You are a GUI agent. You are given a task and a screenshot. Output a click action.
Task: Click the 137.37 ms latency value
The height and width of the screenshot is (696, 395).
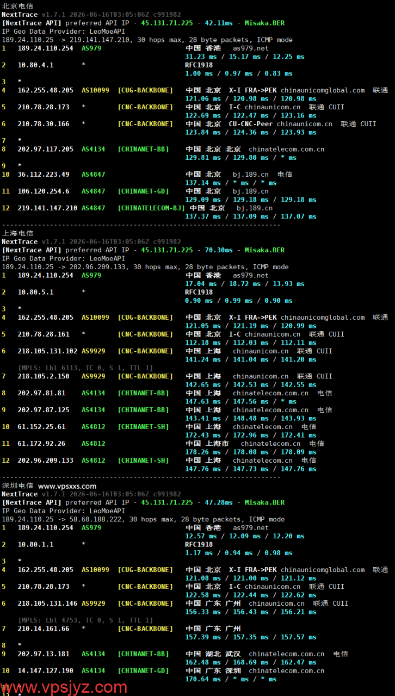pyautogui.click(x=203, y=216)
